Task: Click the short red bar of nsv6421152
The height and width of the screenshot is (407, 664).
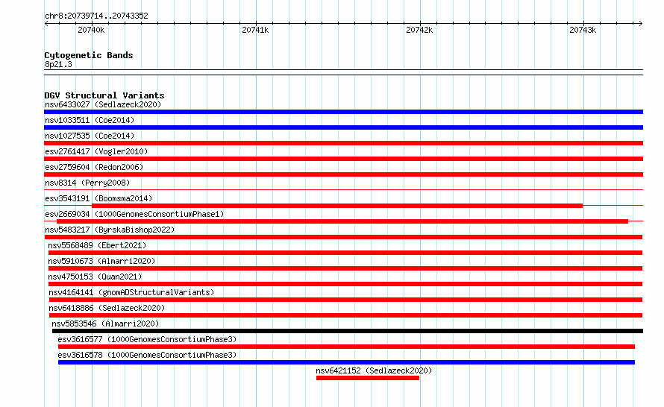Action: pos(368,378)
